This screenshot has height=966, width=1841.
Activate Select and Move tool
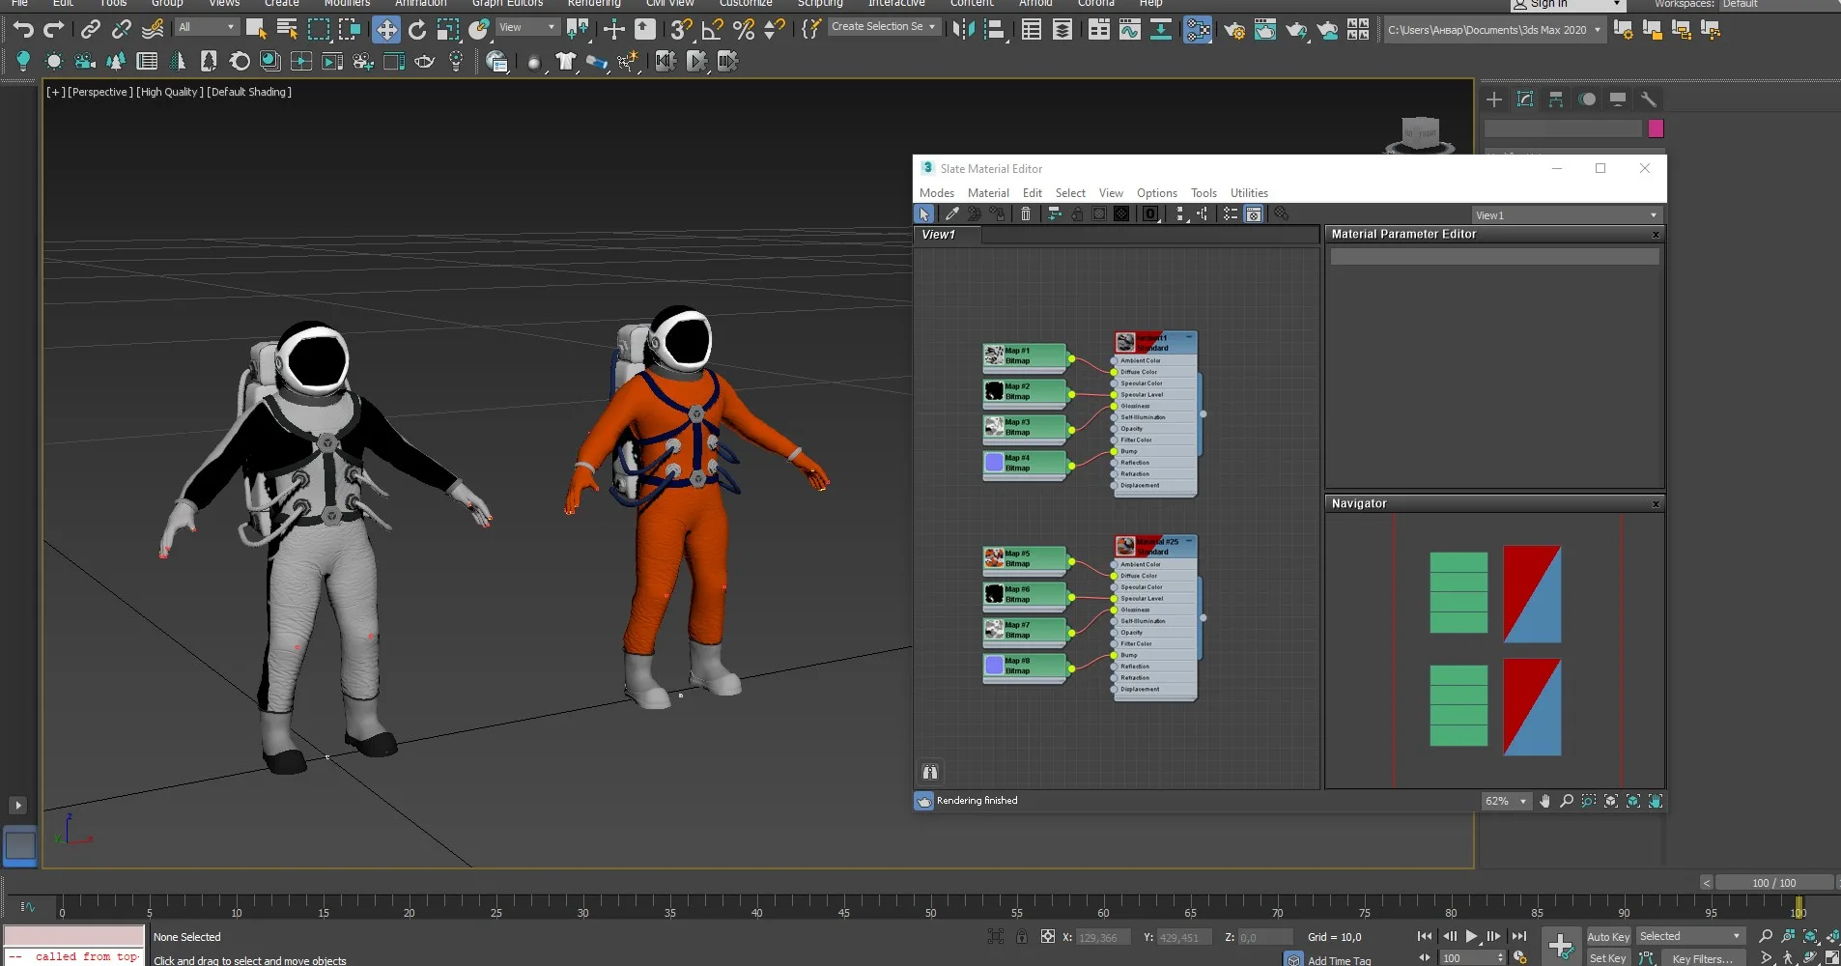[x=386, y=29]
